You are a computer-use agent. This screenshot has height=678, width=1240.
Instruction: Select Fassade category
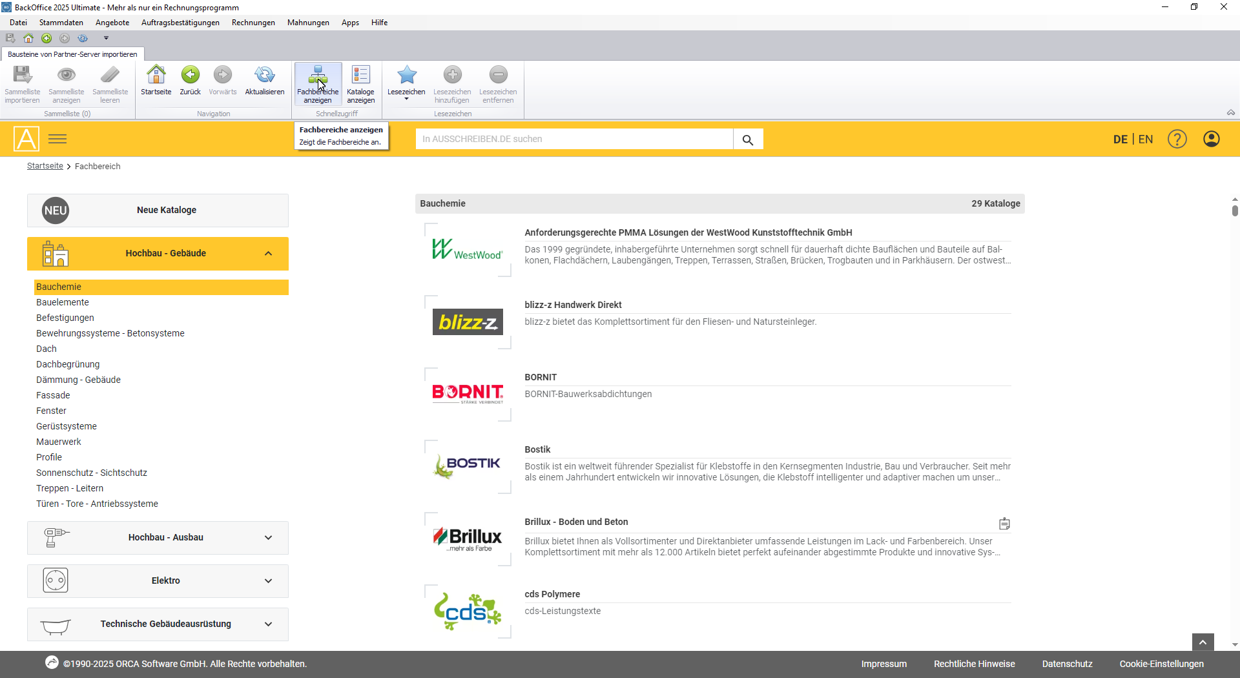pyautogui.click(x=53, y=395)
